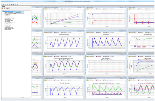Open Export Data menu in the Export Pressures window
This screenshot has width=155, height=101.
pos(106,9)
